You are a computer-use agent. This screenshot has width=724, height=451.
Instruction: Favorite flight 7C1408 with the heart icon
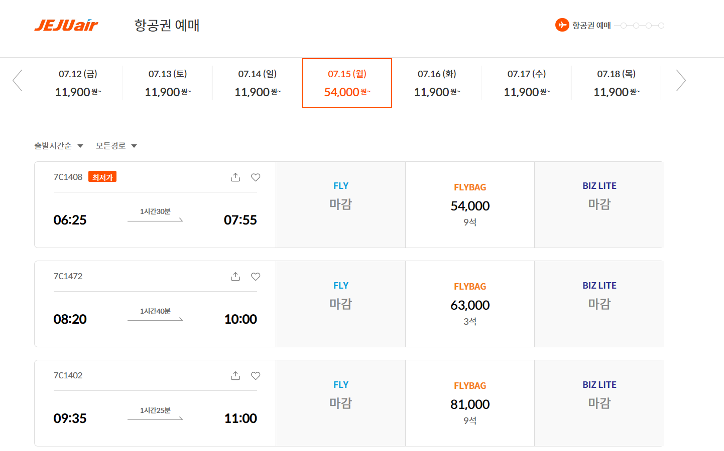256,177
